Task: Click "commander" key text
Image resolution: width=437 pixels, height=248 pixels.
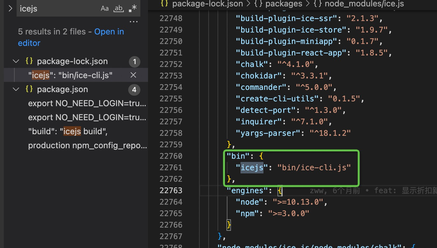Action: (261, 87)
